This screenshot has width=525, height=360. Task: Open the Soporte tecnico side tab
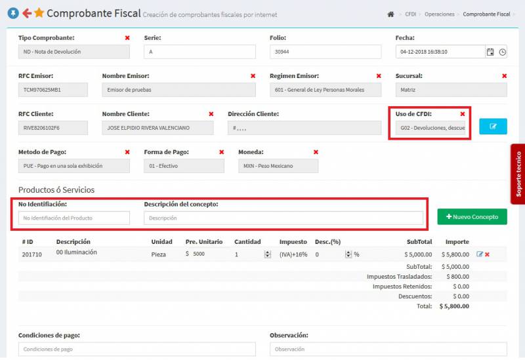[518, 174]
